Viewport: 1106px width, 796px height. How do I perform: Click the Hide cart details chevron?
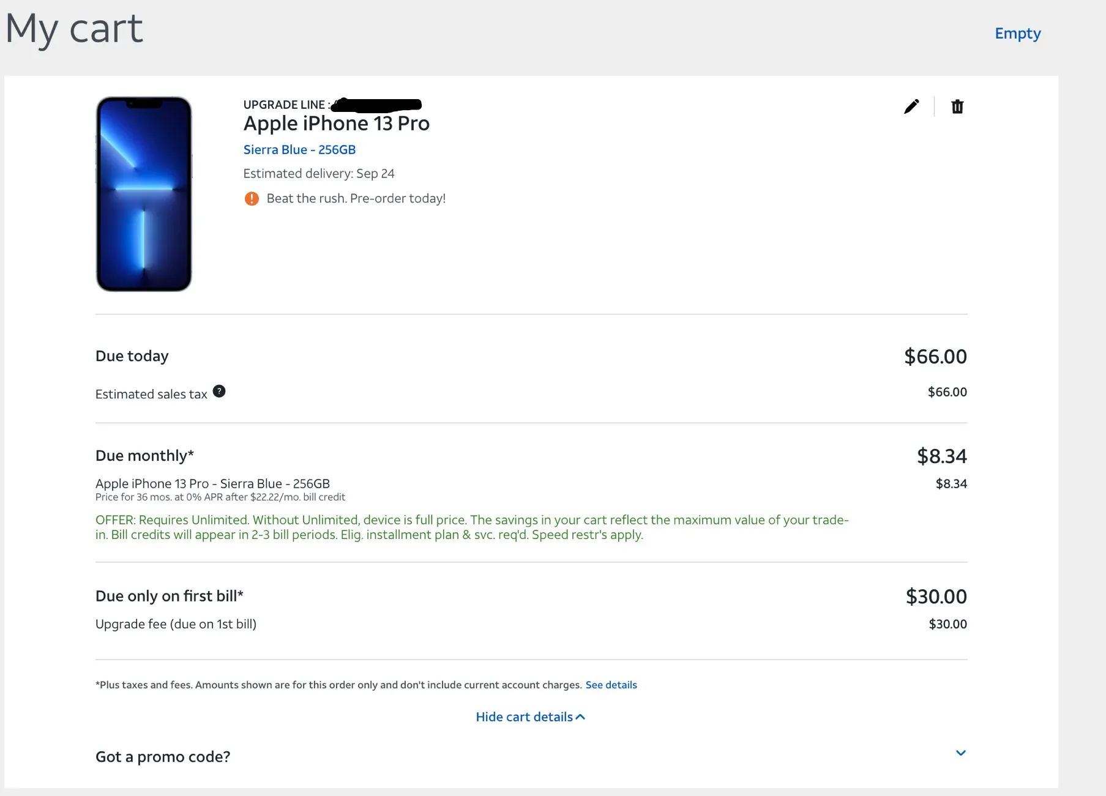(x=581, y=717)
